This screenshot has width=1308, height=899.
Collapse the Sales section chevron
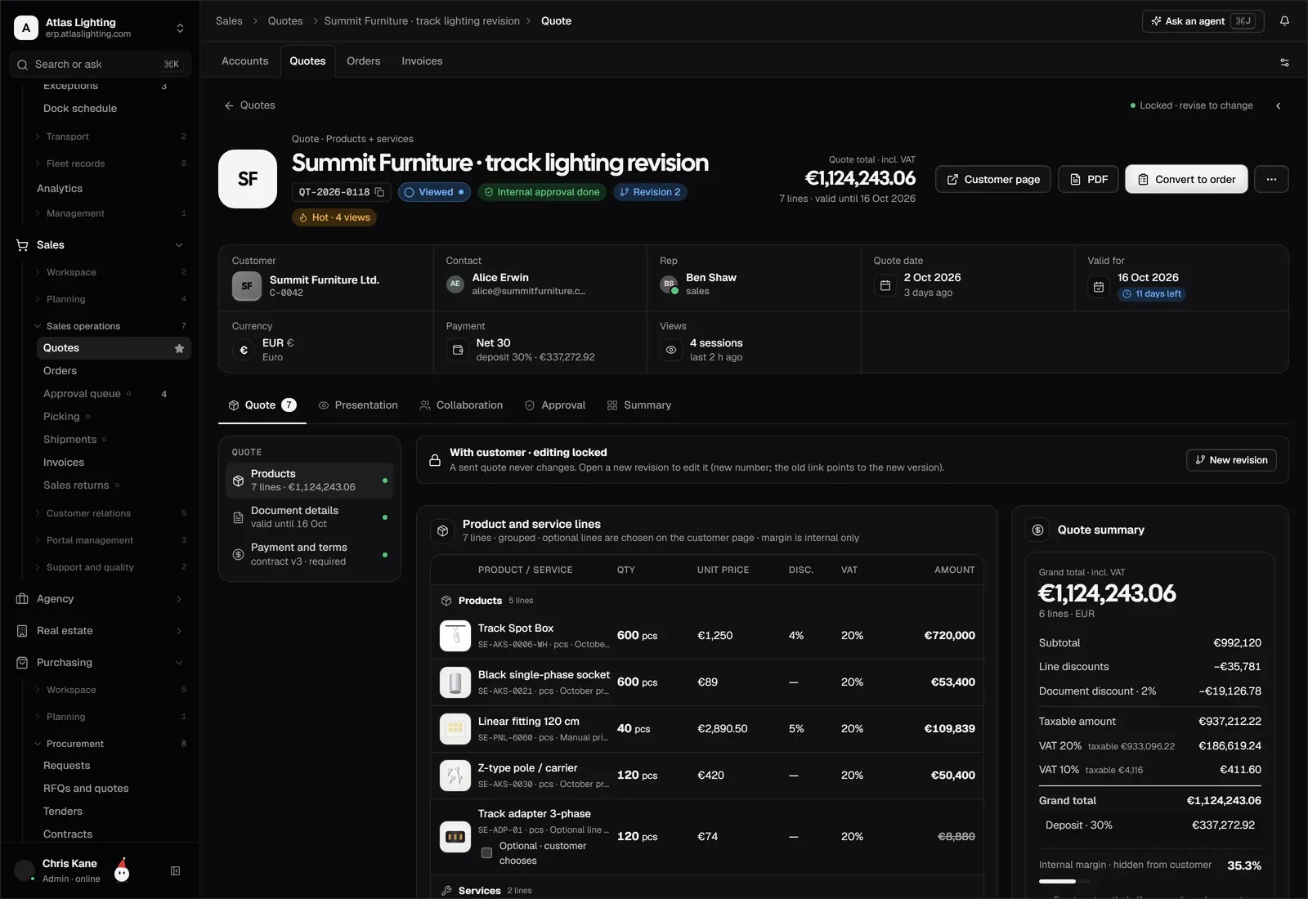tap(179, 245)
